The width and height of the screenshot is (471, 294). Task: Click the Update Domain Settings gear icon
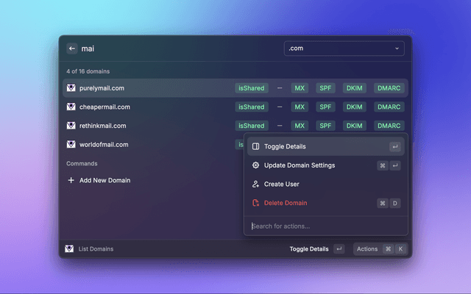point(255,165)
